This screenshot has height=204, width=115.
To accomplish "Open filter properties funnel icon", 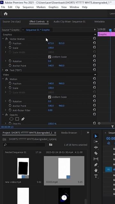I will [x=112, y=127].
